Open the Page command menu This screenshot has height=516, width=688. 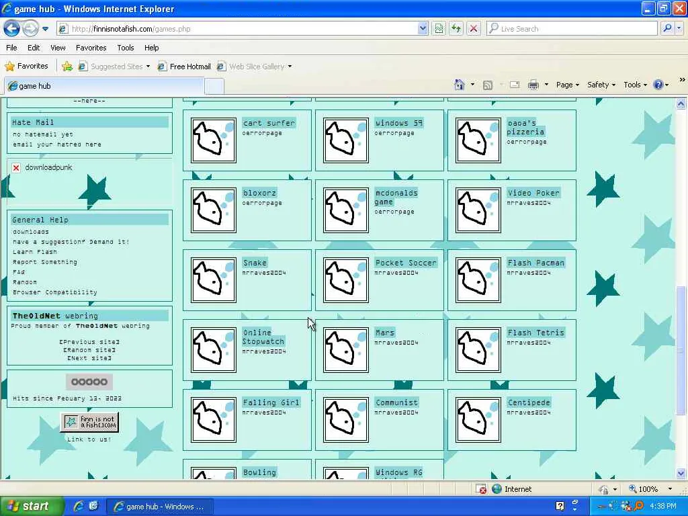pos(567,85)
